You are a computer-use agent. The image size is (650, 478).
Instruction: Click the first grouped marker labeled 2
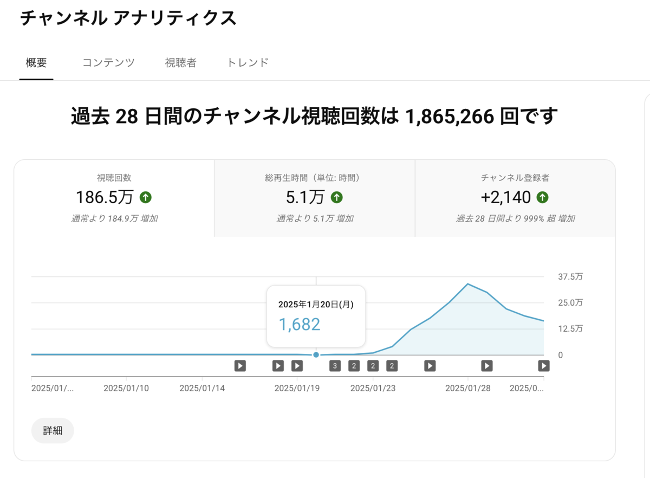354,366
